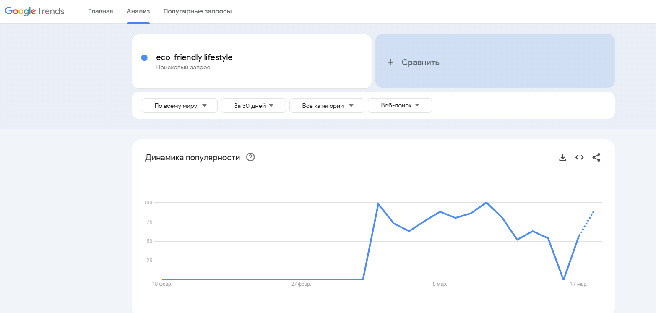Expand the Все категории dropdown
The image size is (656, 313).
[x=327, y=106]
